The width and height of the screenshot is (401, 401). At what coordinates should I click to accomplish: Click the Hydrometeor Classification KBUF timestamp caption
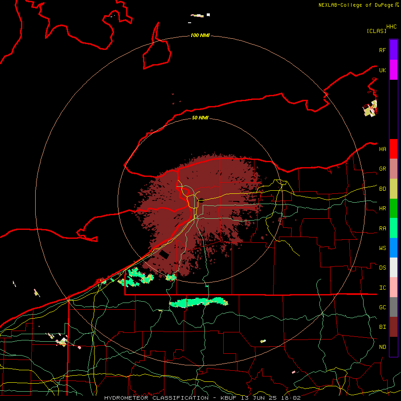pyautogui.click(x=202, y=398)
